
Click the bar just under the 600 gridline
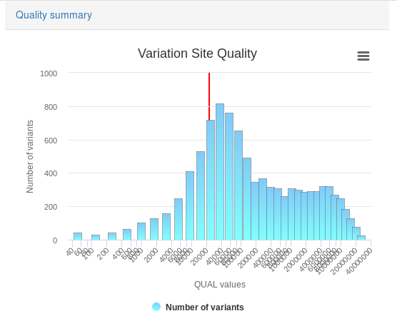coord(201,195)
